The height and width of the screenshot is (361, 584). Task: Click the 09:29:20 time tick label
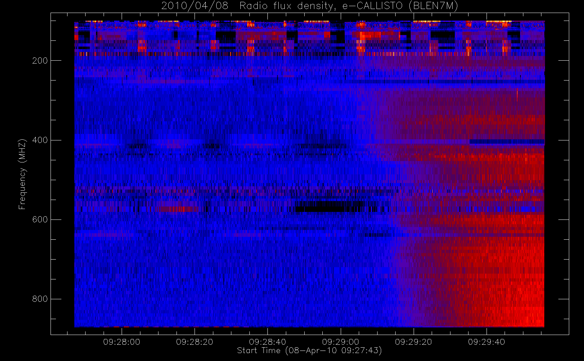pyautogui.click(x=414, y=342)
